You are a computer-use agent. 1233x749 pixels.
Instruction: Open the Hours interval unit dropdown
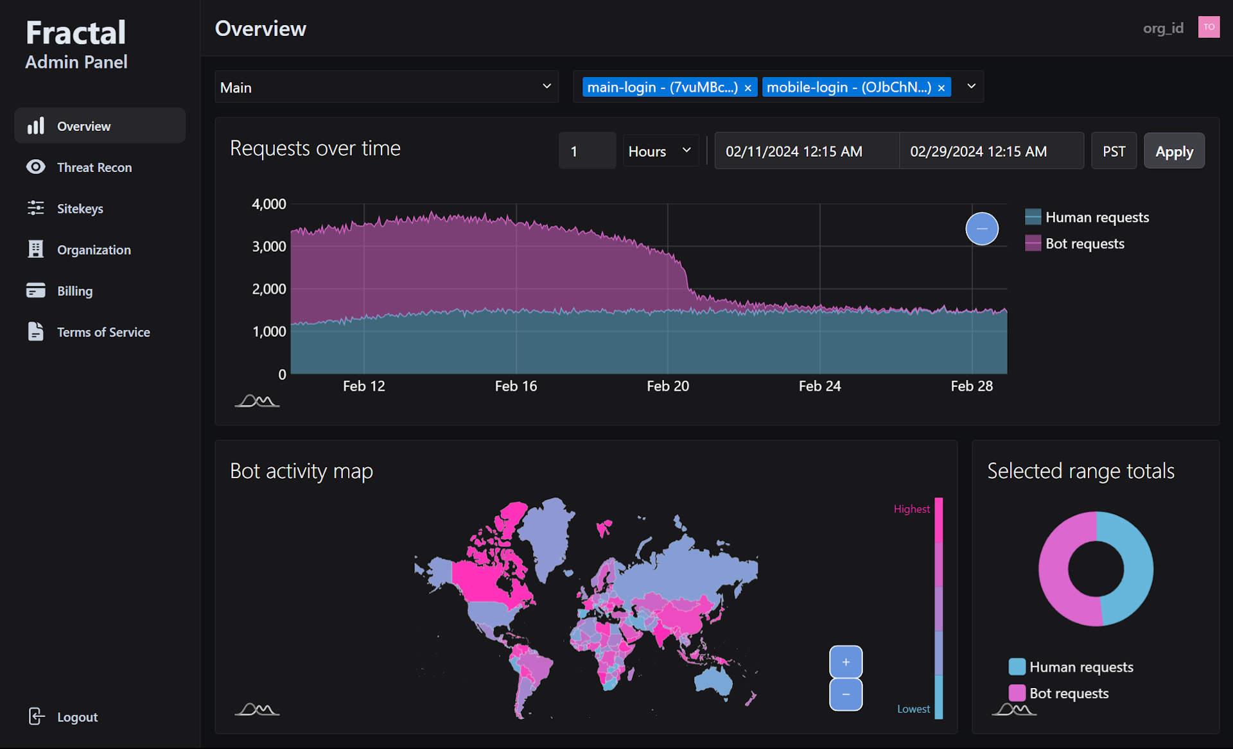click(x=660, y=151)
